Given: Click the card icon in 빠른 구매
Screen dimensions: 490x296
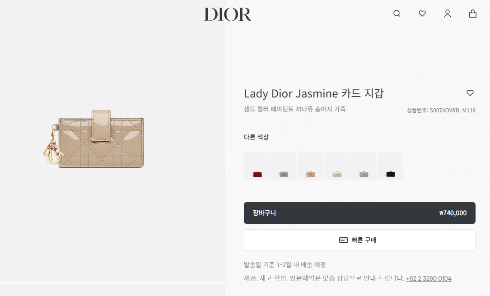Looking at the screenshot, I should pos(343,240).
